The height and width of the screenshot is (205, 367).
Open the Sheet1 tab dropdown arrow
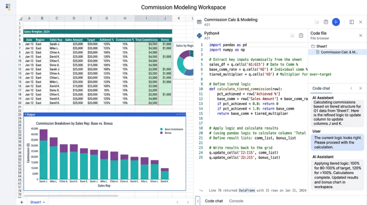tap(44, 202)
